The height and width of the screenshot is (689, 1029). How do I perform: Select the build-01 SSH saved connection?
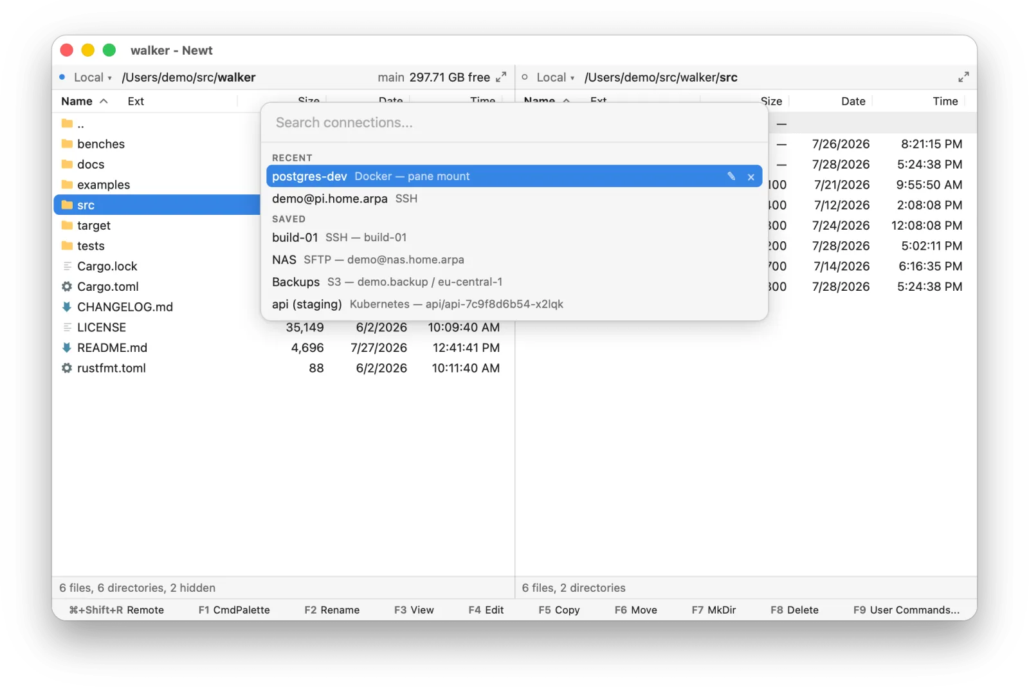point(514,237)
